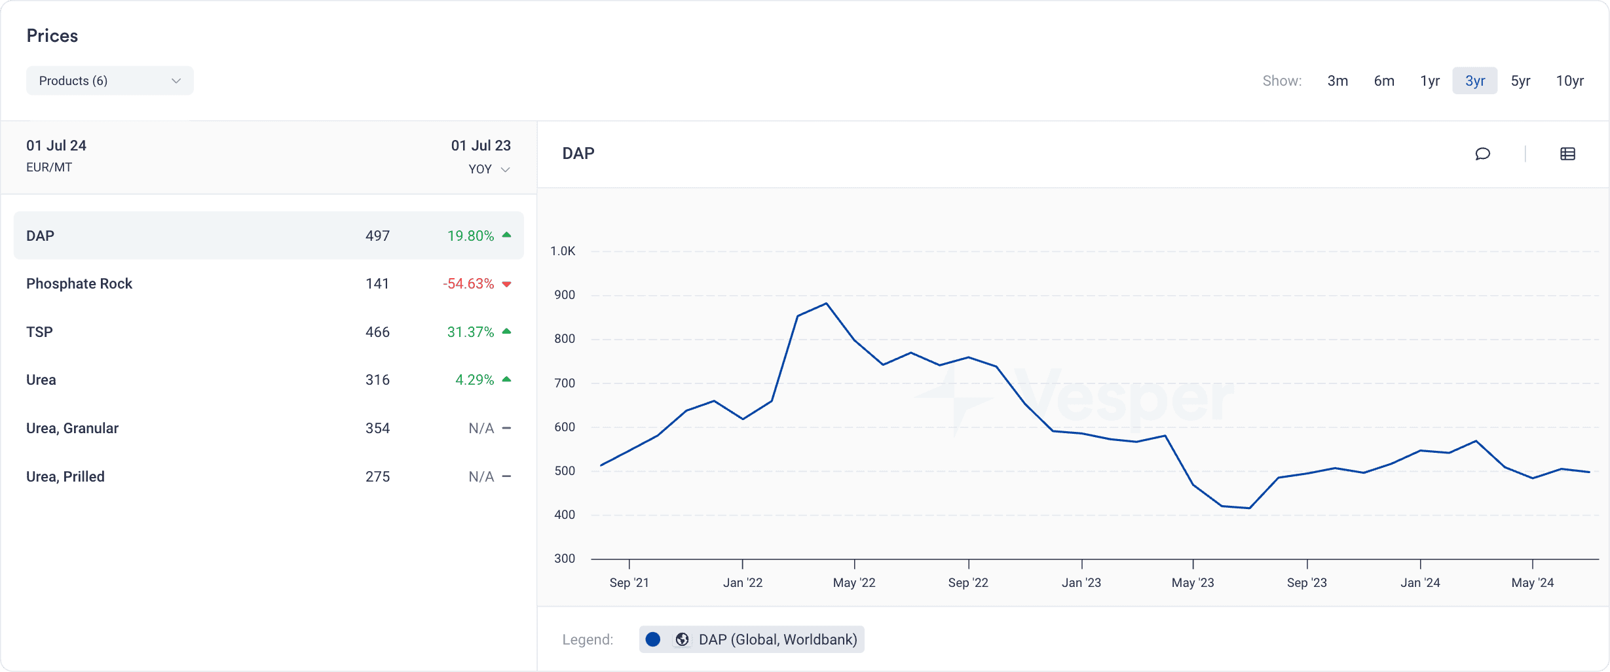Click the May '24 axis label
The image size is (1610, 672).
pos(1532,582)
